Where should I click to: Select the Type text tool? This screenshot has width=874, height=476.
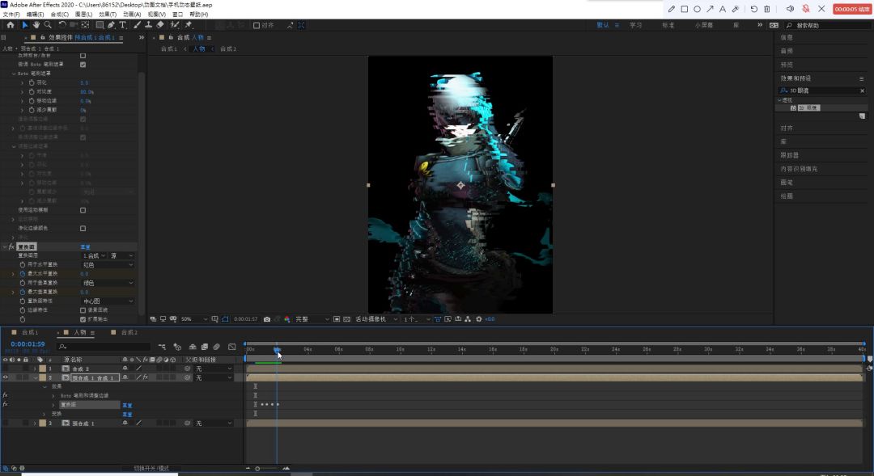(x=123, y=25)
